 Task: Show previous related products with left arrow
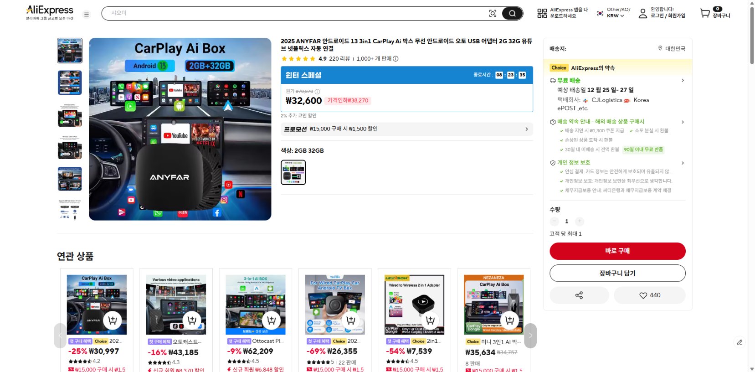[x=60, y=336]
